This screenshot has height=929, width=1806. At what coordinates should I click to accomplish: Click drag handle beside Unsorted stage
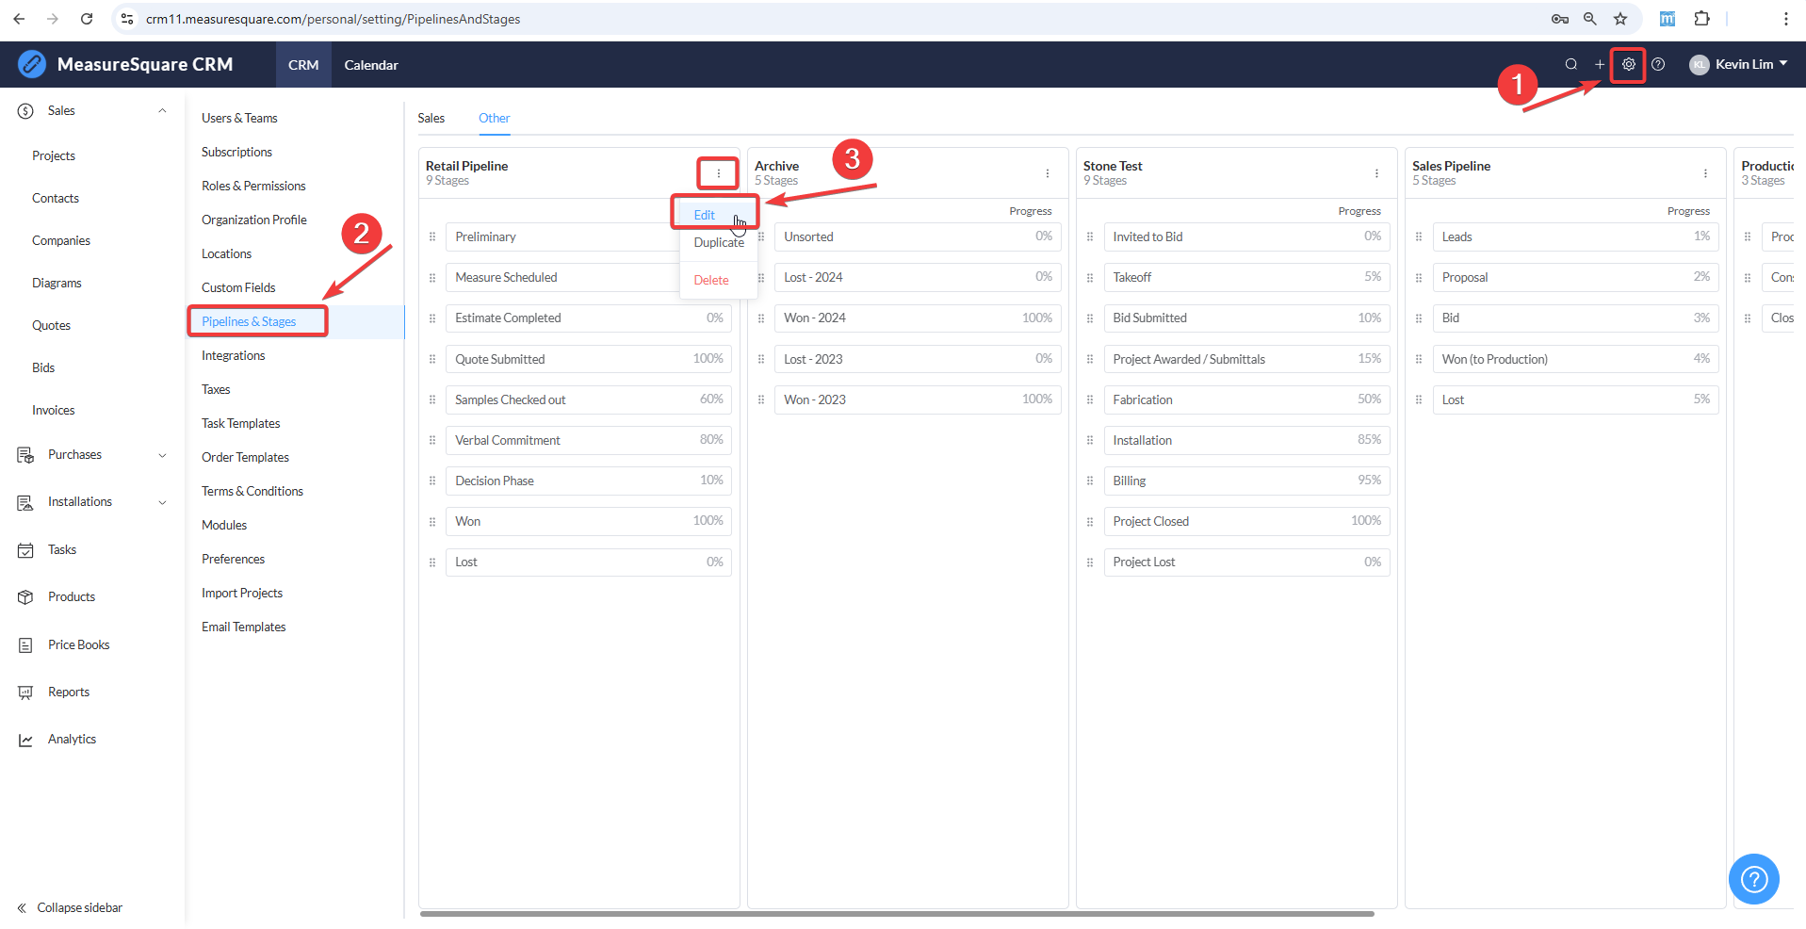[761, 236]
